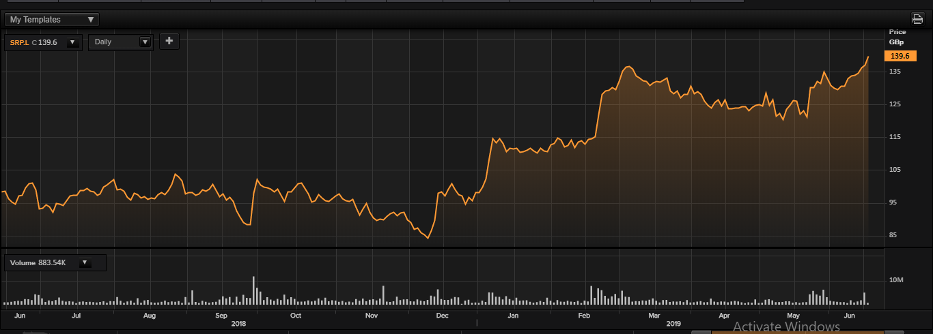Click the orange SRP.L ticker symbol

tap(19, 42)
